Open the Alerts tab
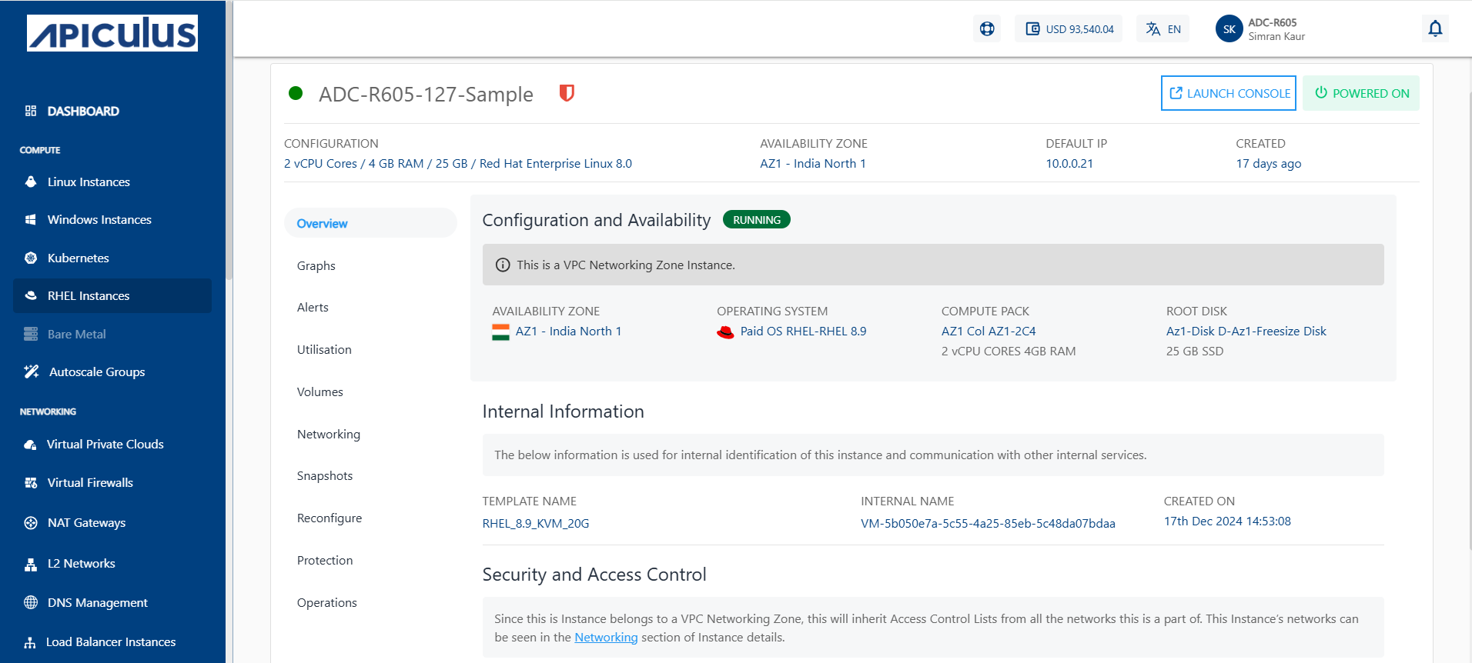 point(313,307)
